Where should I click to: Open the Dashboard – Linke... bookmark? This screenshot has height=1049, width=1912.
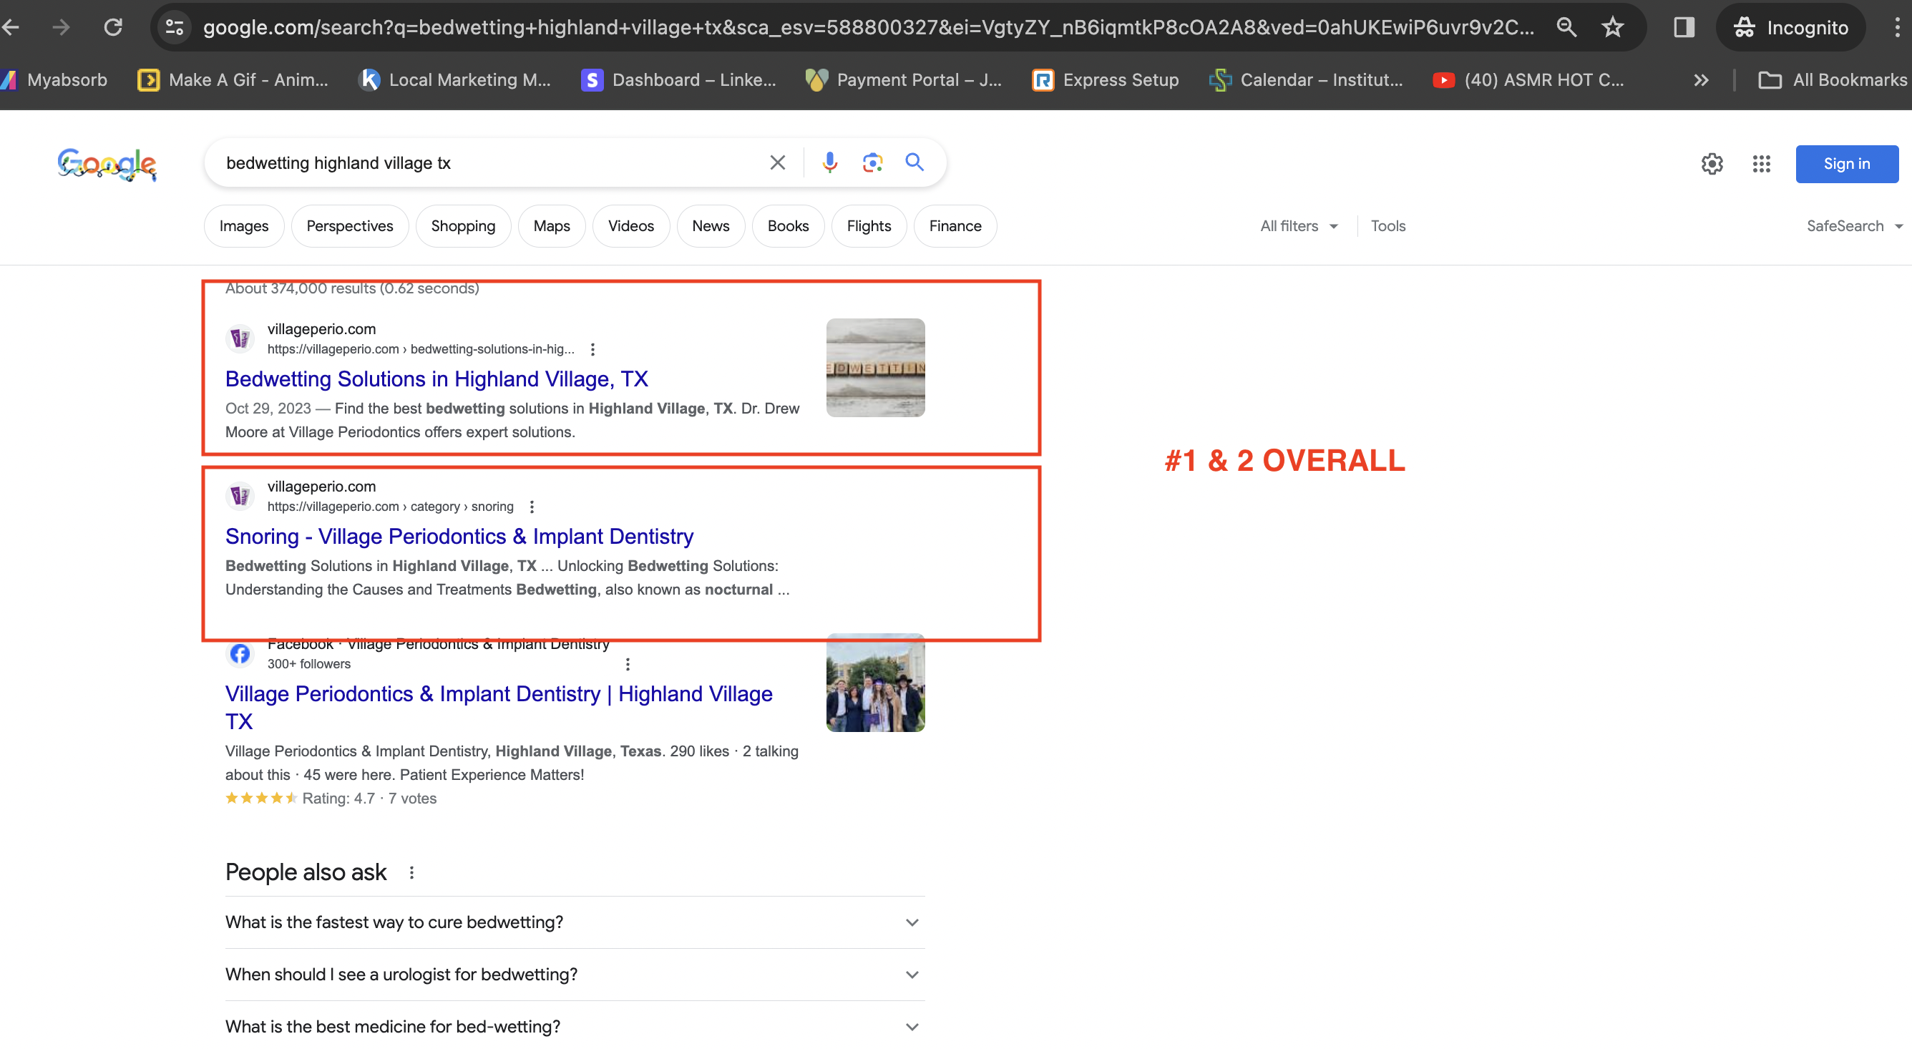(x=678, y=79)
